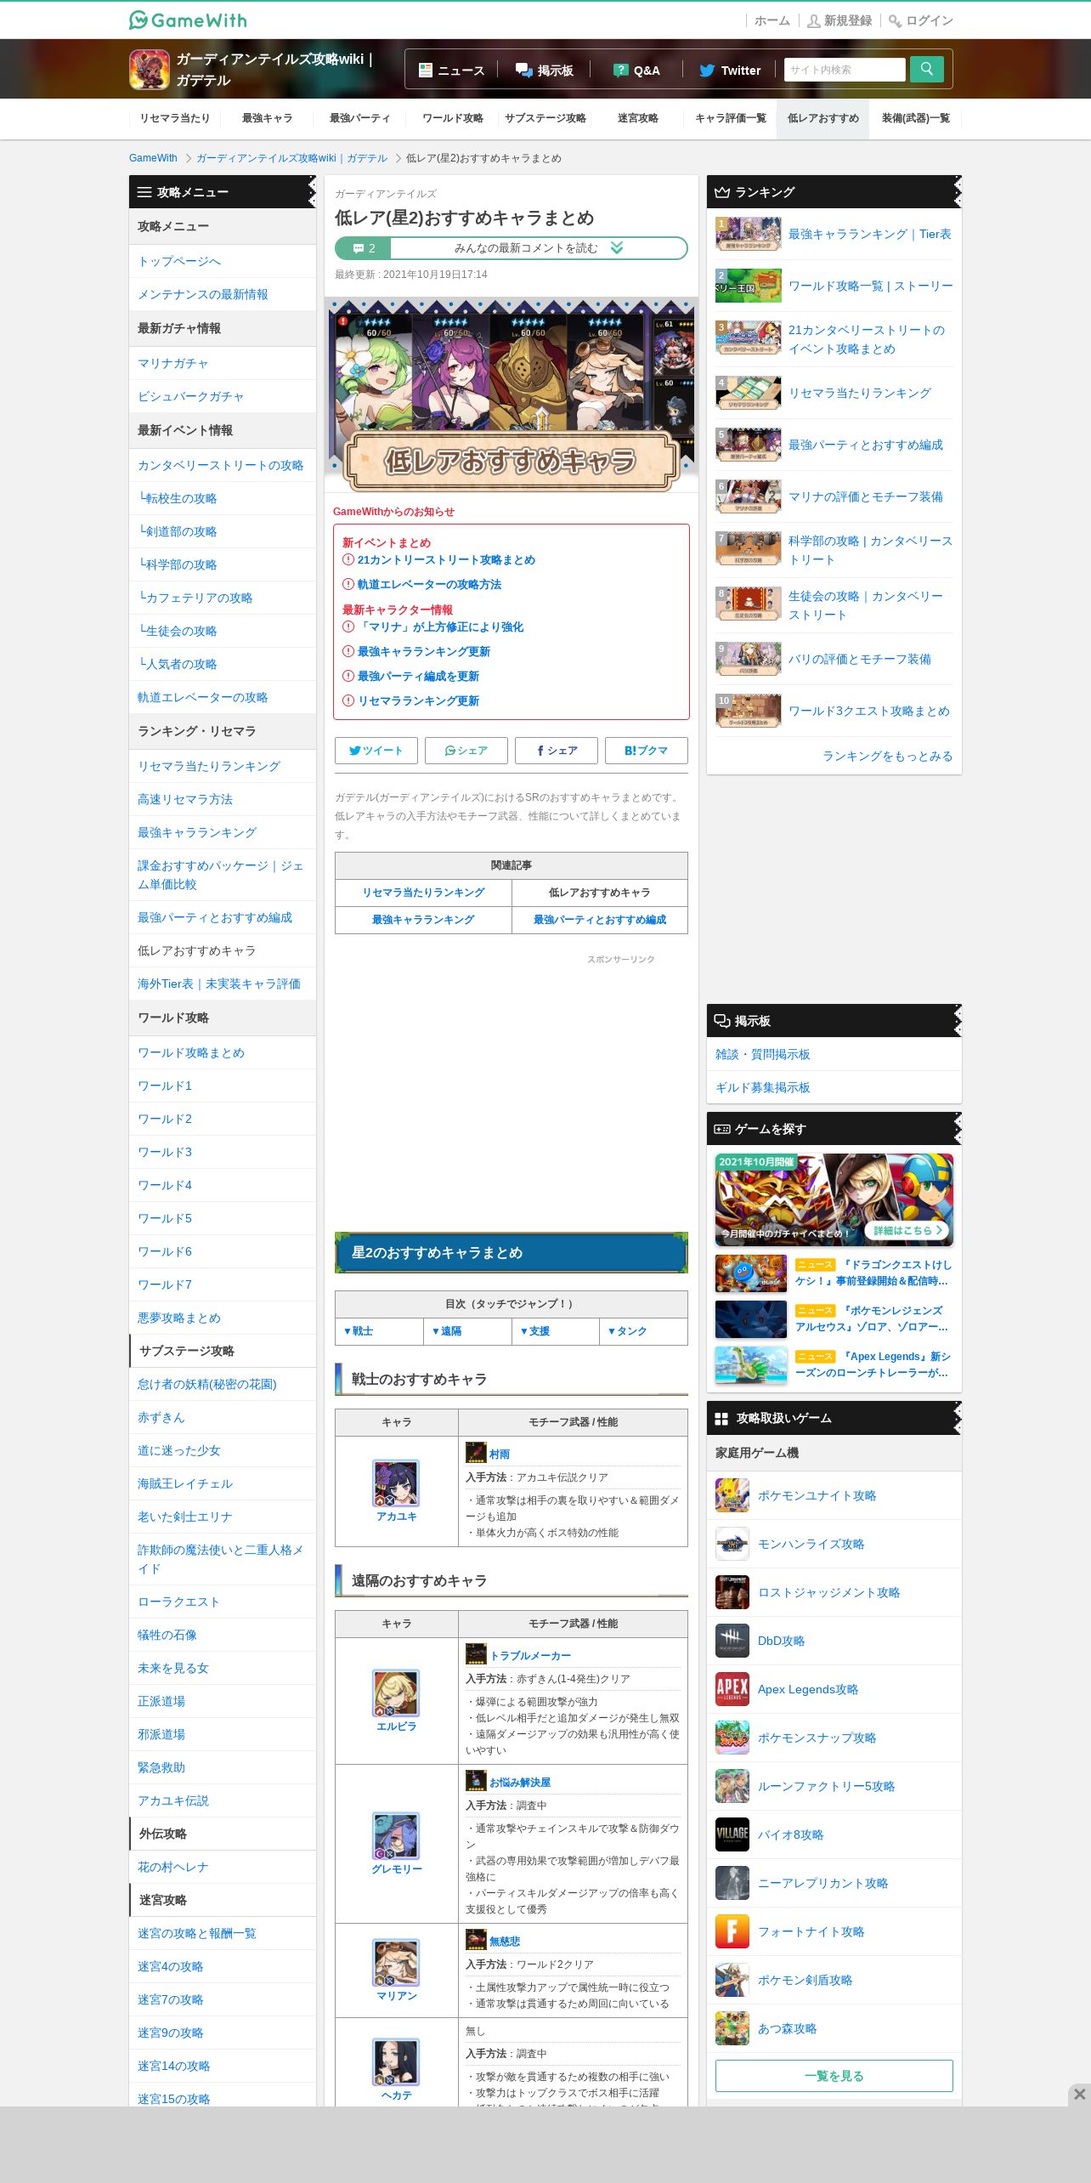Viewport: 1091px width, 2183px height.
Task: Open ランキングをもっとみる link
Action: [x=887, y=756]
